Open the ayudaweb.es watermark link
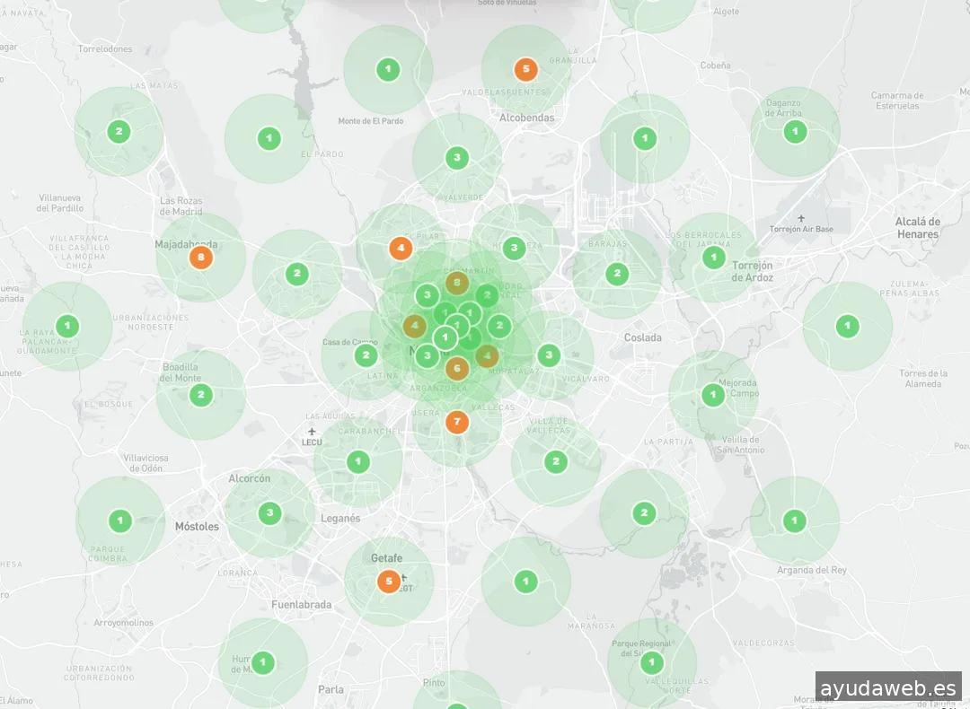 pyautogui.click(x=888, y=688)
